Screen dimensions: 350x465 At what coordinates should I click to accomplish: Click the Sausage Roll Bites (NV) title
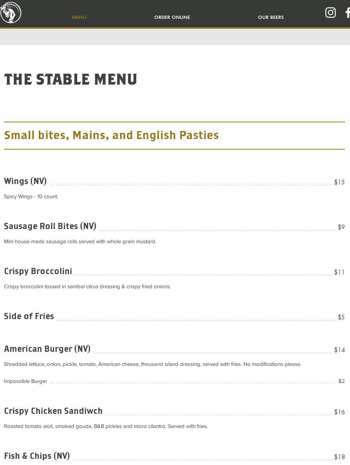point(50,226)
